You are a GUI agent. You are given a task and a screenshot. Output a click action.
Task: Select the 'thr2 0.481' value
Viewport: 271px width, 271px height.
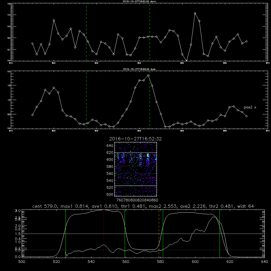click(222, 206)
